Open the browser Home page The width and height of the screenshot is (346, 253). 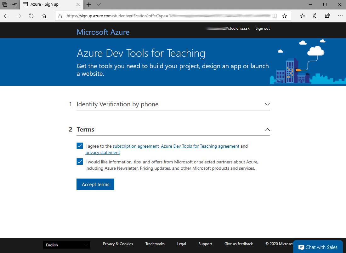point(44,16)
